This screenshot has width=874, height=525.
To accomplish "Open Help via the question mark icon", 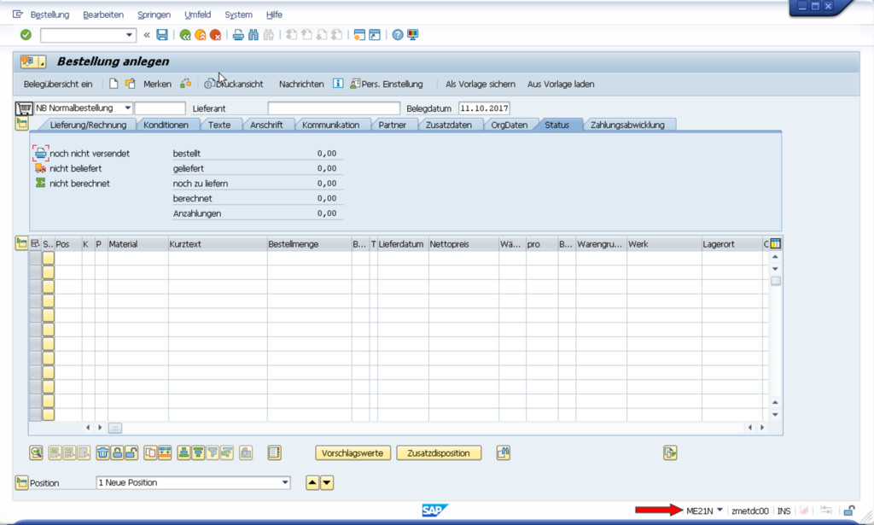I will coord(398,35).
